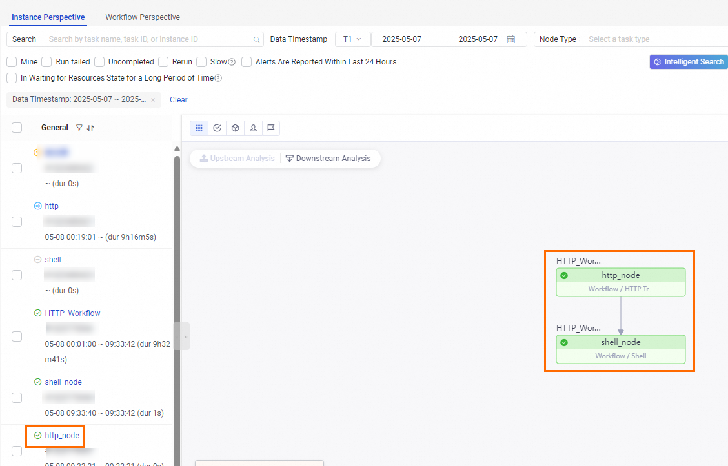Click success icon beside HTTP_Workflow

tap(37, 313)
